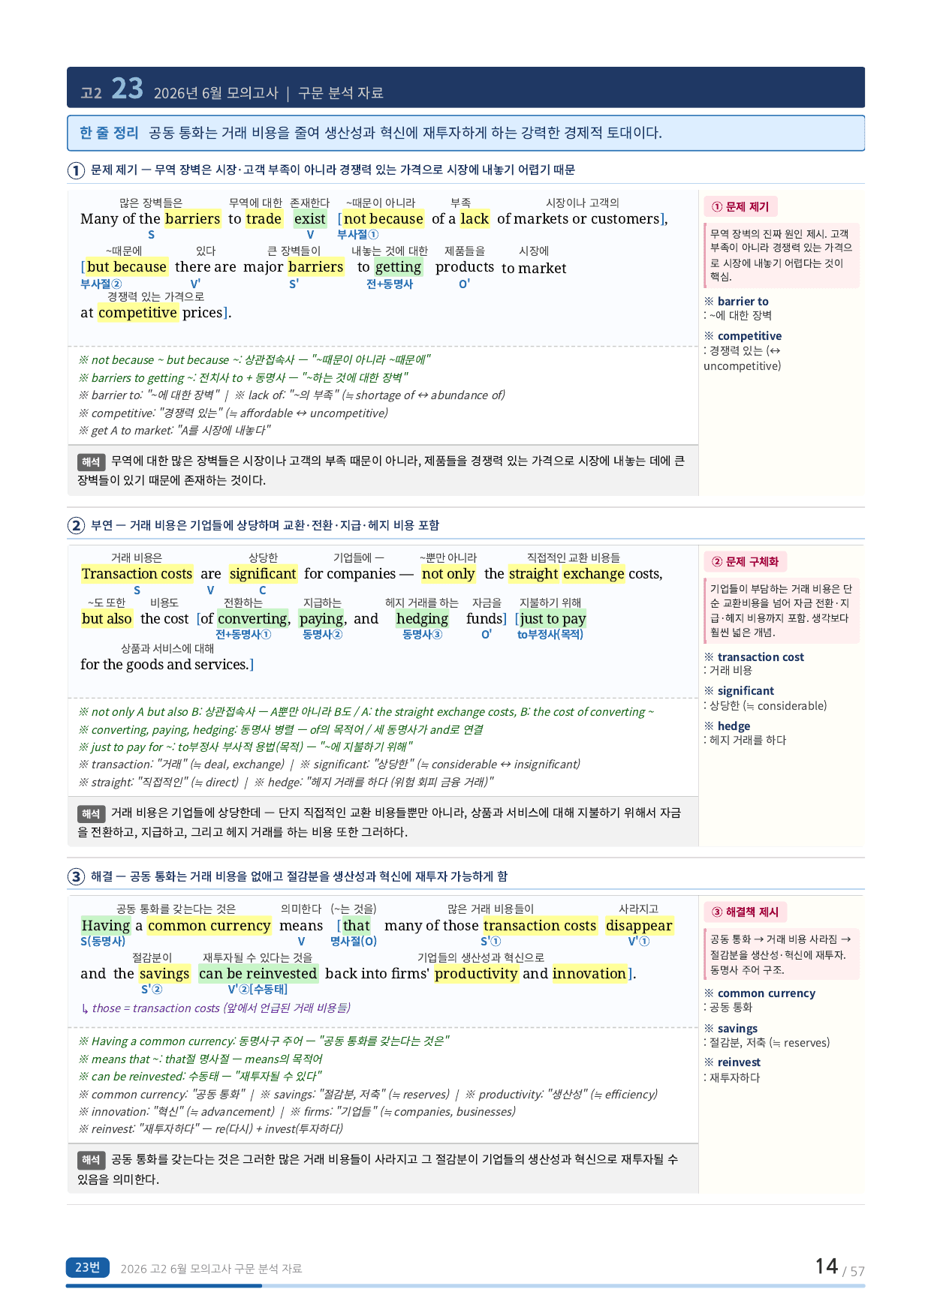Click the grammar label '부사절②'

[x=101, y=284]
